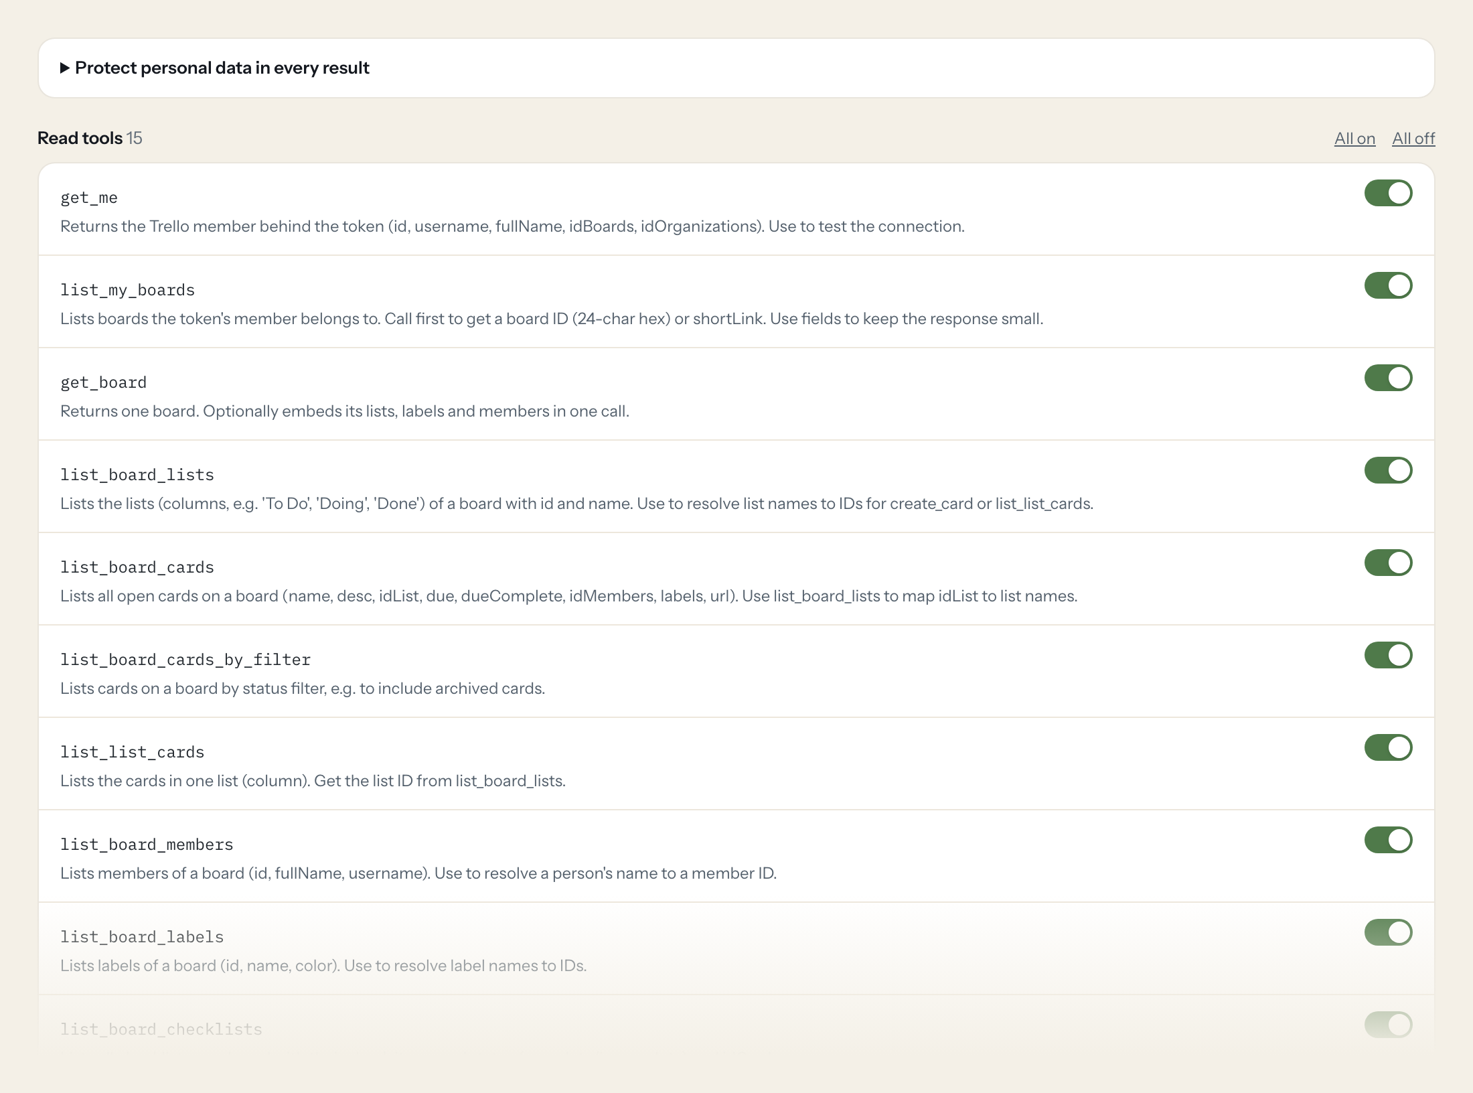The width and height of the screenshot is (1473, 1093).
Task: Turn all read tools off
Action: coord(1413,139)
